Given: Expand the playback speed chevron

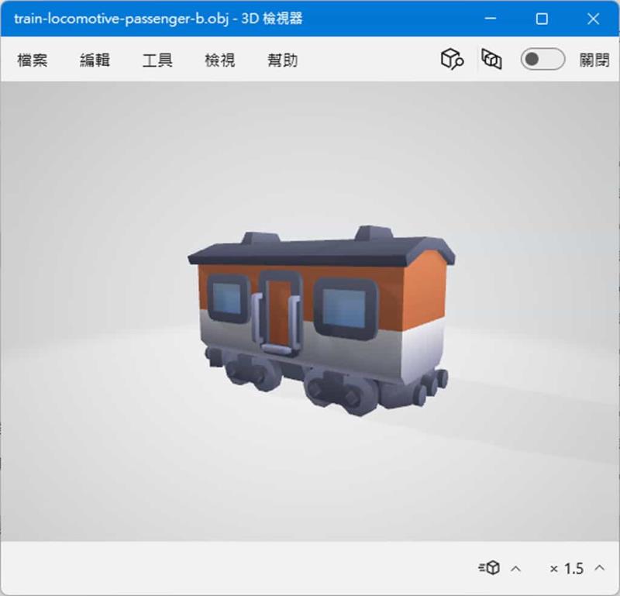Looking at the screenshot, I should (599, 568).
